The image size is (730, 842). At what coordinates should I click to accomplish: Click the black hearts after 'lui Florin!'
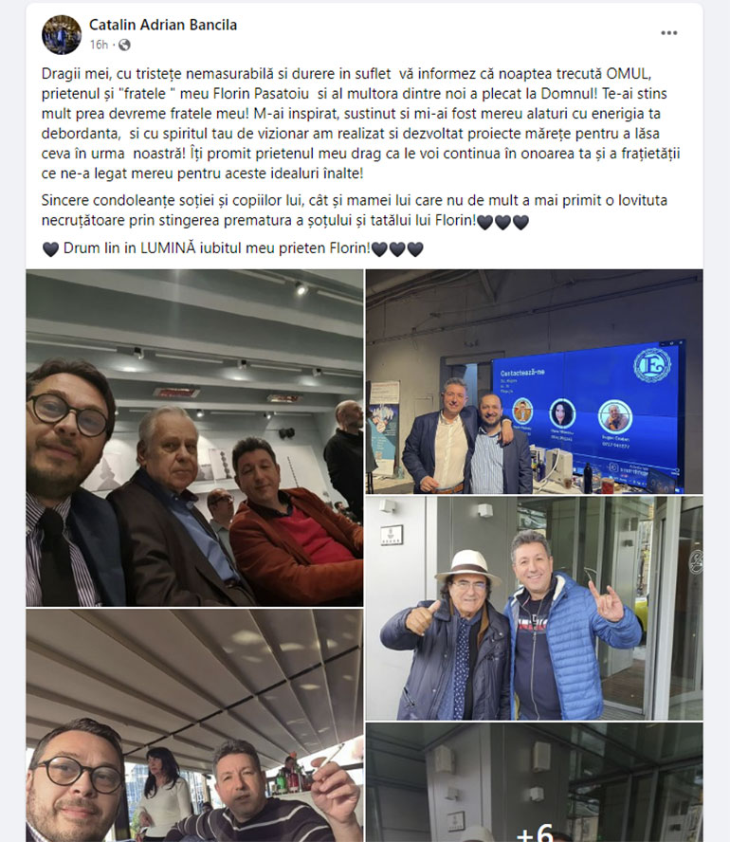coord(503,222)
